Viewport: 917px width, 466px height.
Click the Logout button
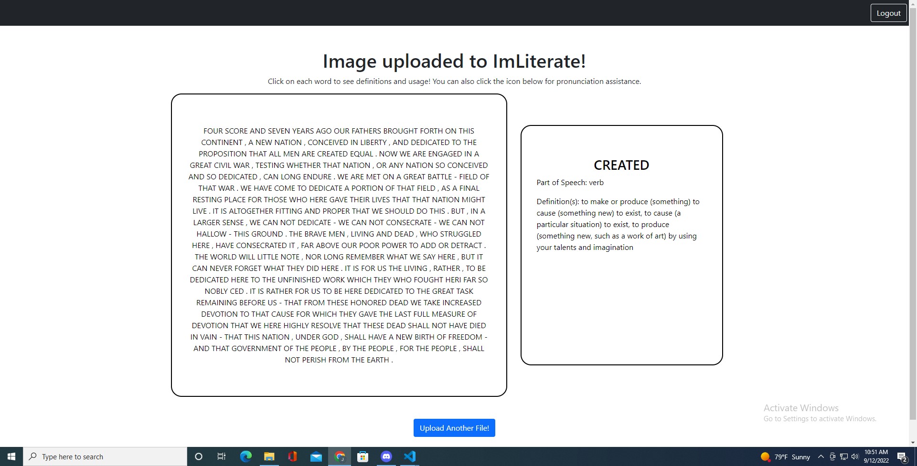point(888,13)
